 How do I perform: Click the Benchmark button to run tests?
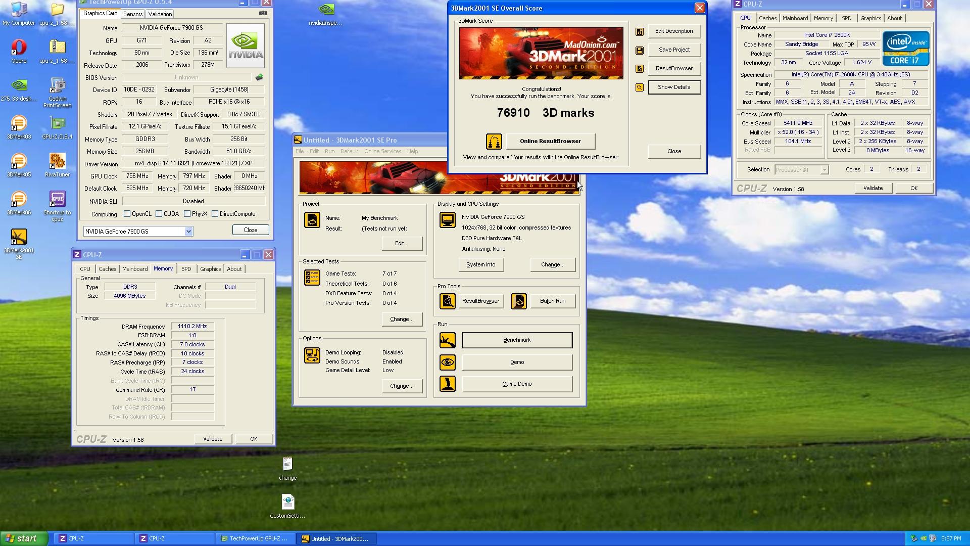tap(517, 340)
